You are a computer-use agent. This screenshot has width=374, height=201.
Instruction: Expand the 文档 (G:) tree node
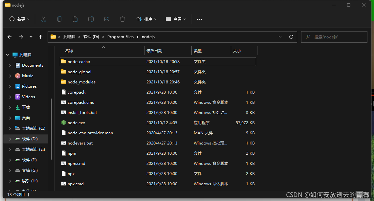(10, 170)
